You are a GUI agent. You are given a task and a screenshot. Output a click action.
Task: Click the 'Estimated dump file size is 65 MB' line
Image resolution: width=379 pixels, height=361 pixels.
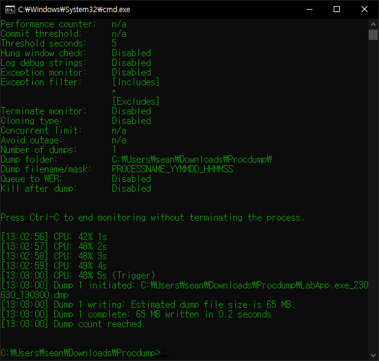(x=148, y=305)
